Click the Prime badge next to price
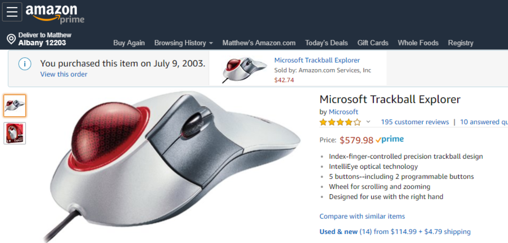Image resolution: width=508 pixels, height=243 pixels. [x=390, y=140]
